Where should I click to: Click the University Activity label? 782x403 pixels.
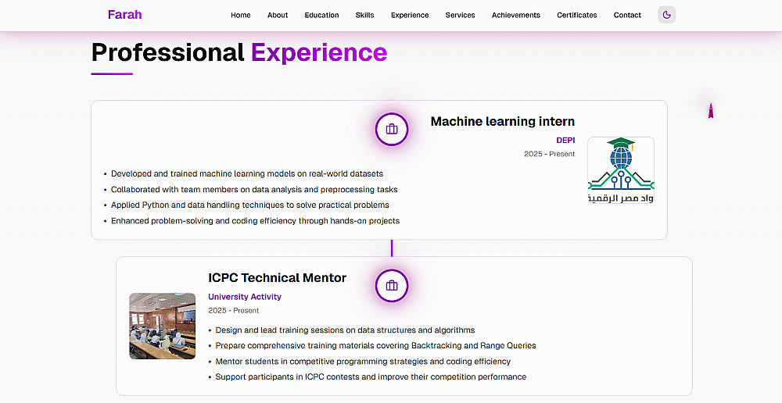pos(245,297)
